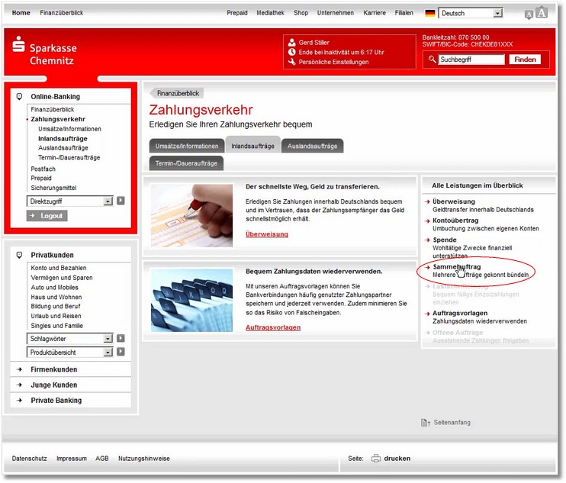Screen dimensions: 566x483
Task: Expand the Firmenkunden section
Action: (x=56, y=370)
